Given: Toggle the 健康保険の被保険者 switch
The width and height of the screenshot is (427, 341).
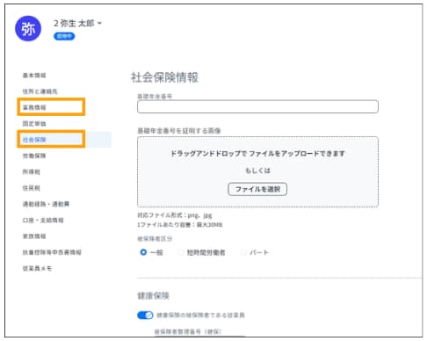Looking at the screenshot, I should click(x=145, y=316).
